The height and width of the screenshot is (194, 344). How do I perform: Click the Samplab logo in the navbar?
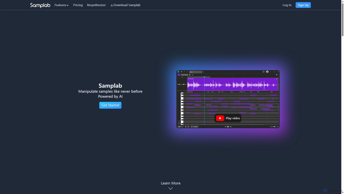tap(40, 5)
